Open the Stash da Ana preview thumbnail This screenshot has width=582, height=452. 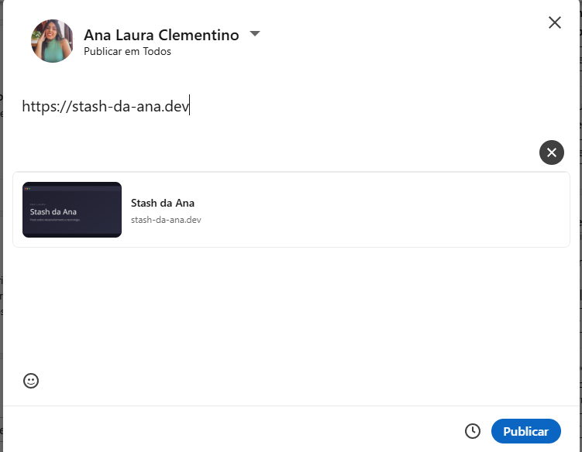(x=72, y=210)
